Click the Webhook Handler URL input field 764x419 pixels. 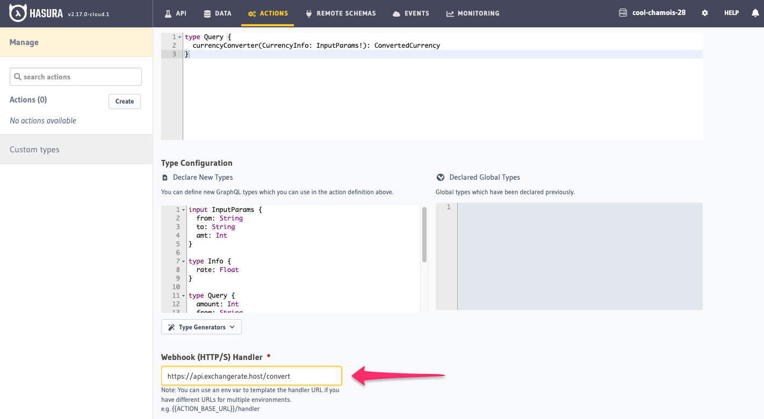(x=251, y=376)
